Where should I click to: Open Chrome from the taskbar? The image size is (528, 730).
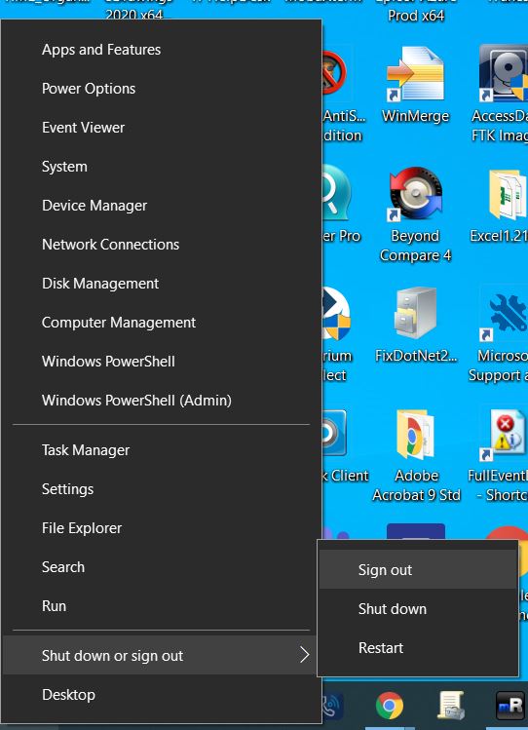coord(390,706)
